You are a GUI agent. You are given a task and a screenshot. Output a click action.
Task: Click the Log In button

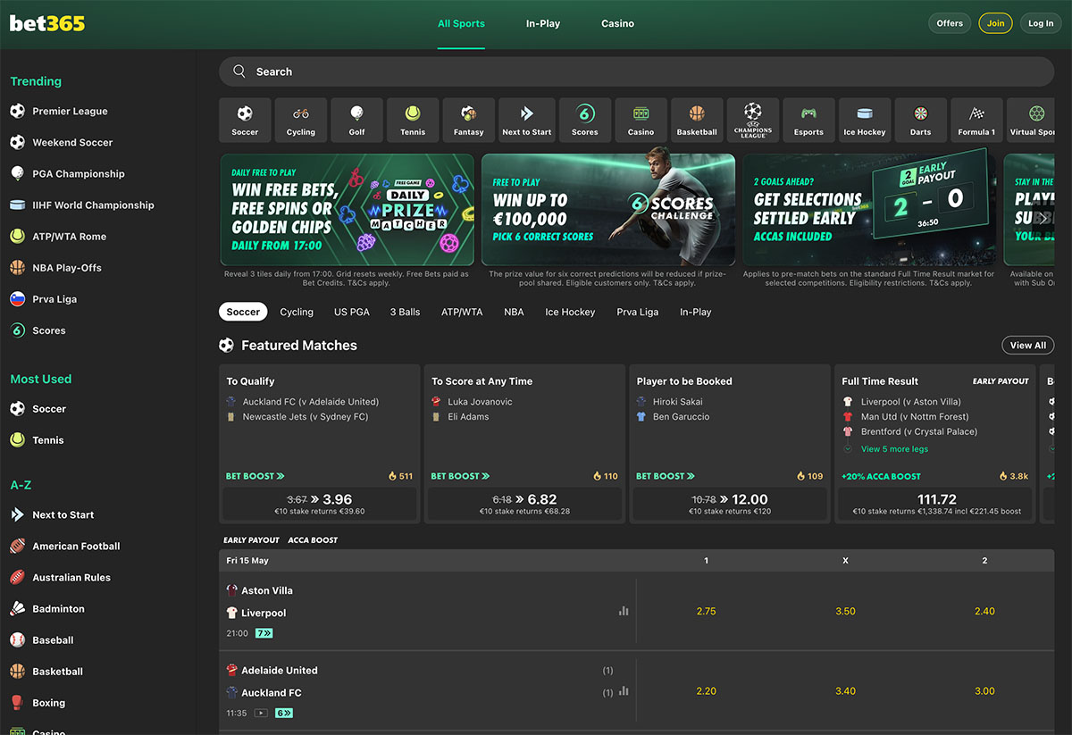pyautogui.click(x=1041, y=23)
